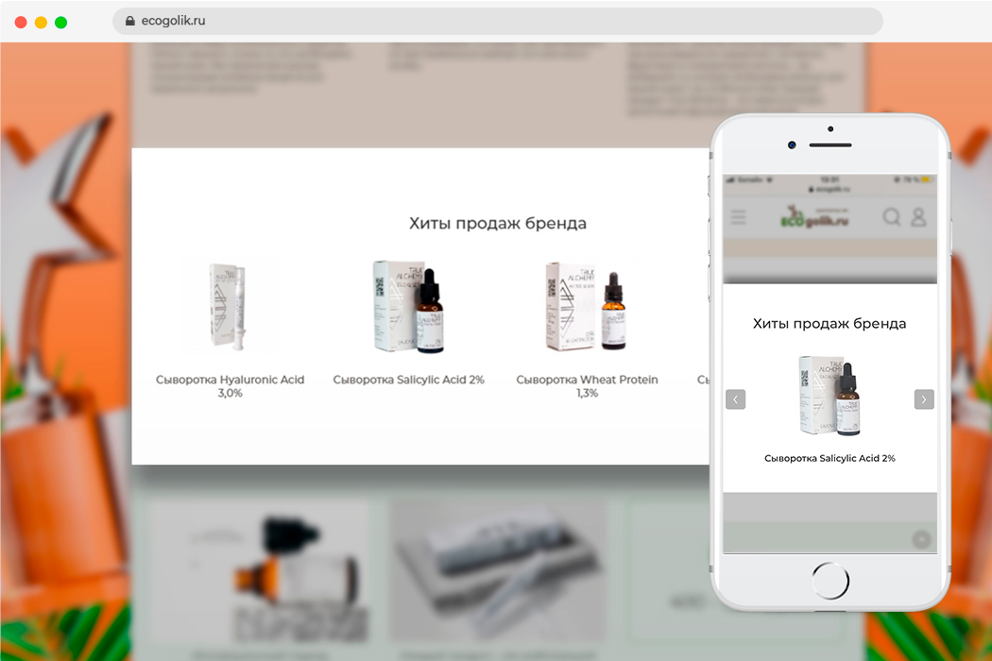
Task: Open Salicylic Acid 2% serum image on desktop
Action: coord(408,306)
